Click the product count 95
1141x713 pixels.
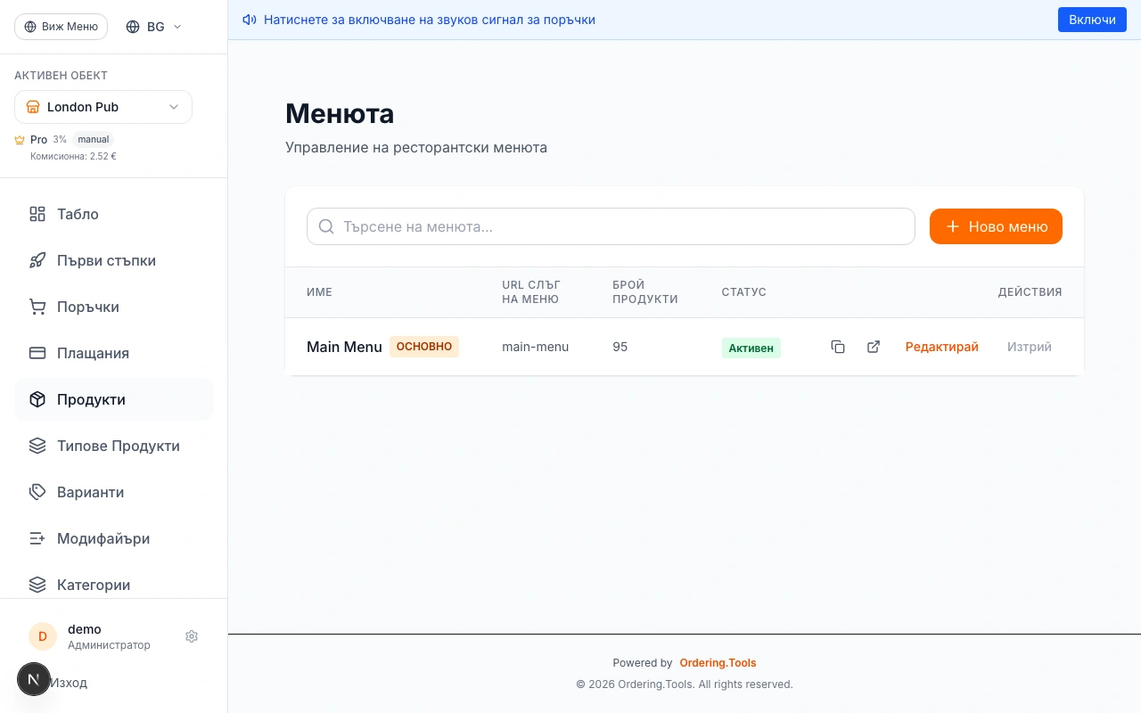[620, 347]
